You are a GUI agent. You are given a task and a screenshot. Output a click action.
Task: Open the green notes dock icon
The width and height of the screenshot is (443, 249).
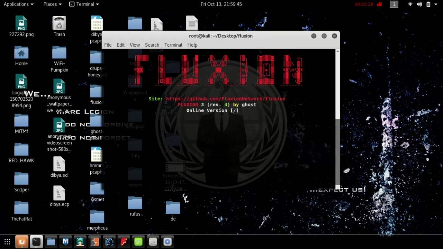[138, 242]
